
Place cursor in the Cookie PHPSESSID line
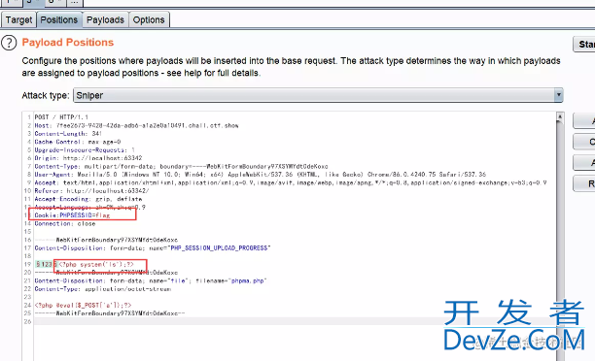click(72, 215)
